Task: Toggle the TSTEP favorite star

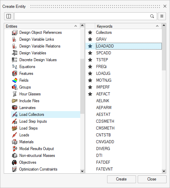Action: point(90,60)
